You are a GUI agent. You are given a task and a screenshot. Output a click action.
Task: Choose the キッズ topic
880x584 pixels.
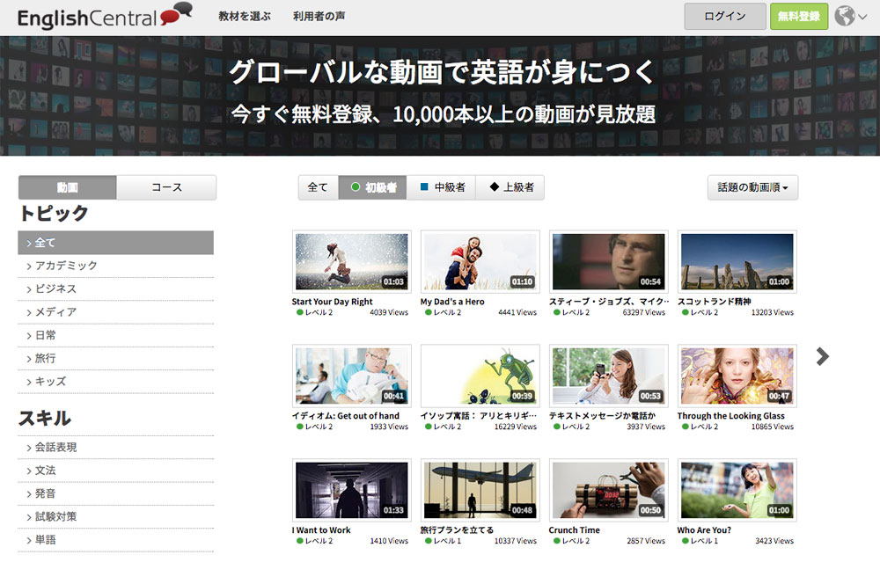[x=115, y=382]
